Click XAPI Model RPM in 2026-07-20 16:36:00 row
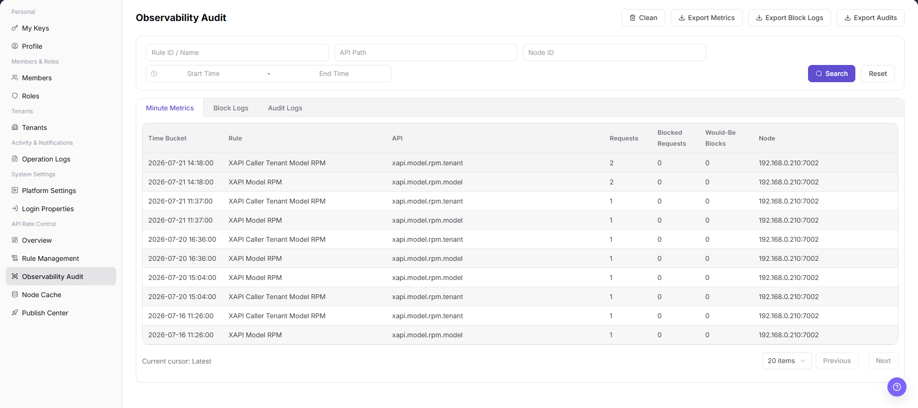918x408 pixels. point(255,258)
